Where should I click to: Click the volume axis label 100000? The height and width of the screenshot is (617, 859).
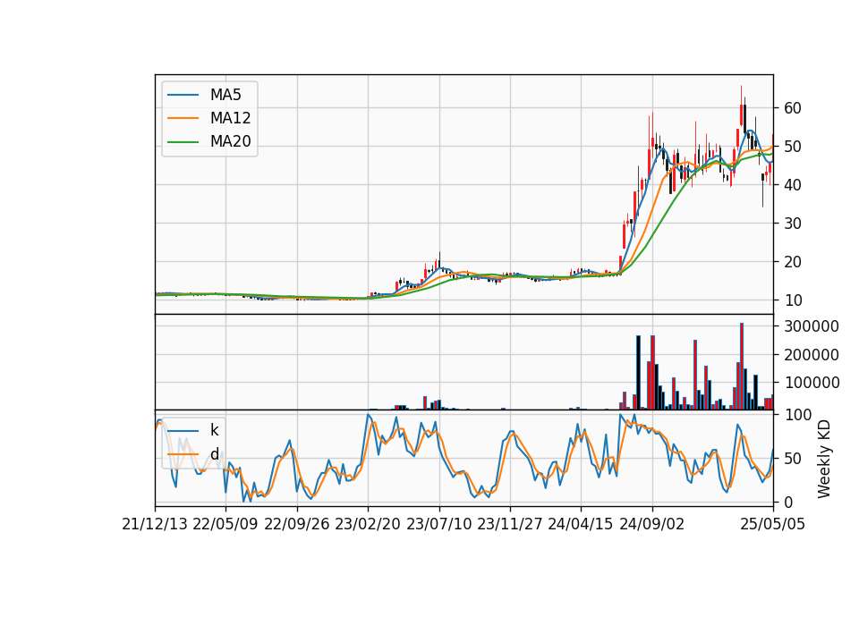pyautogui.click(x=812, y=383)
